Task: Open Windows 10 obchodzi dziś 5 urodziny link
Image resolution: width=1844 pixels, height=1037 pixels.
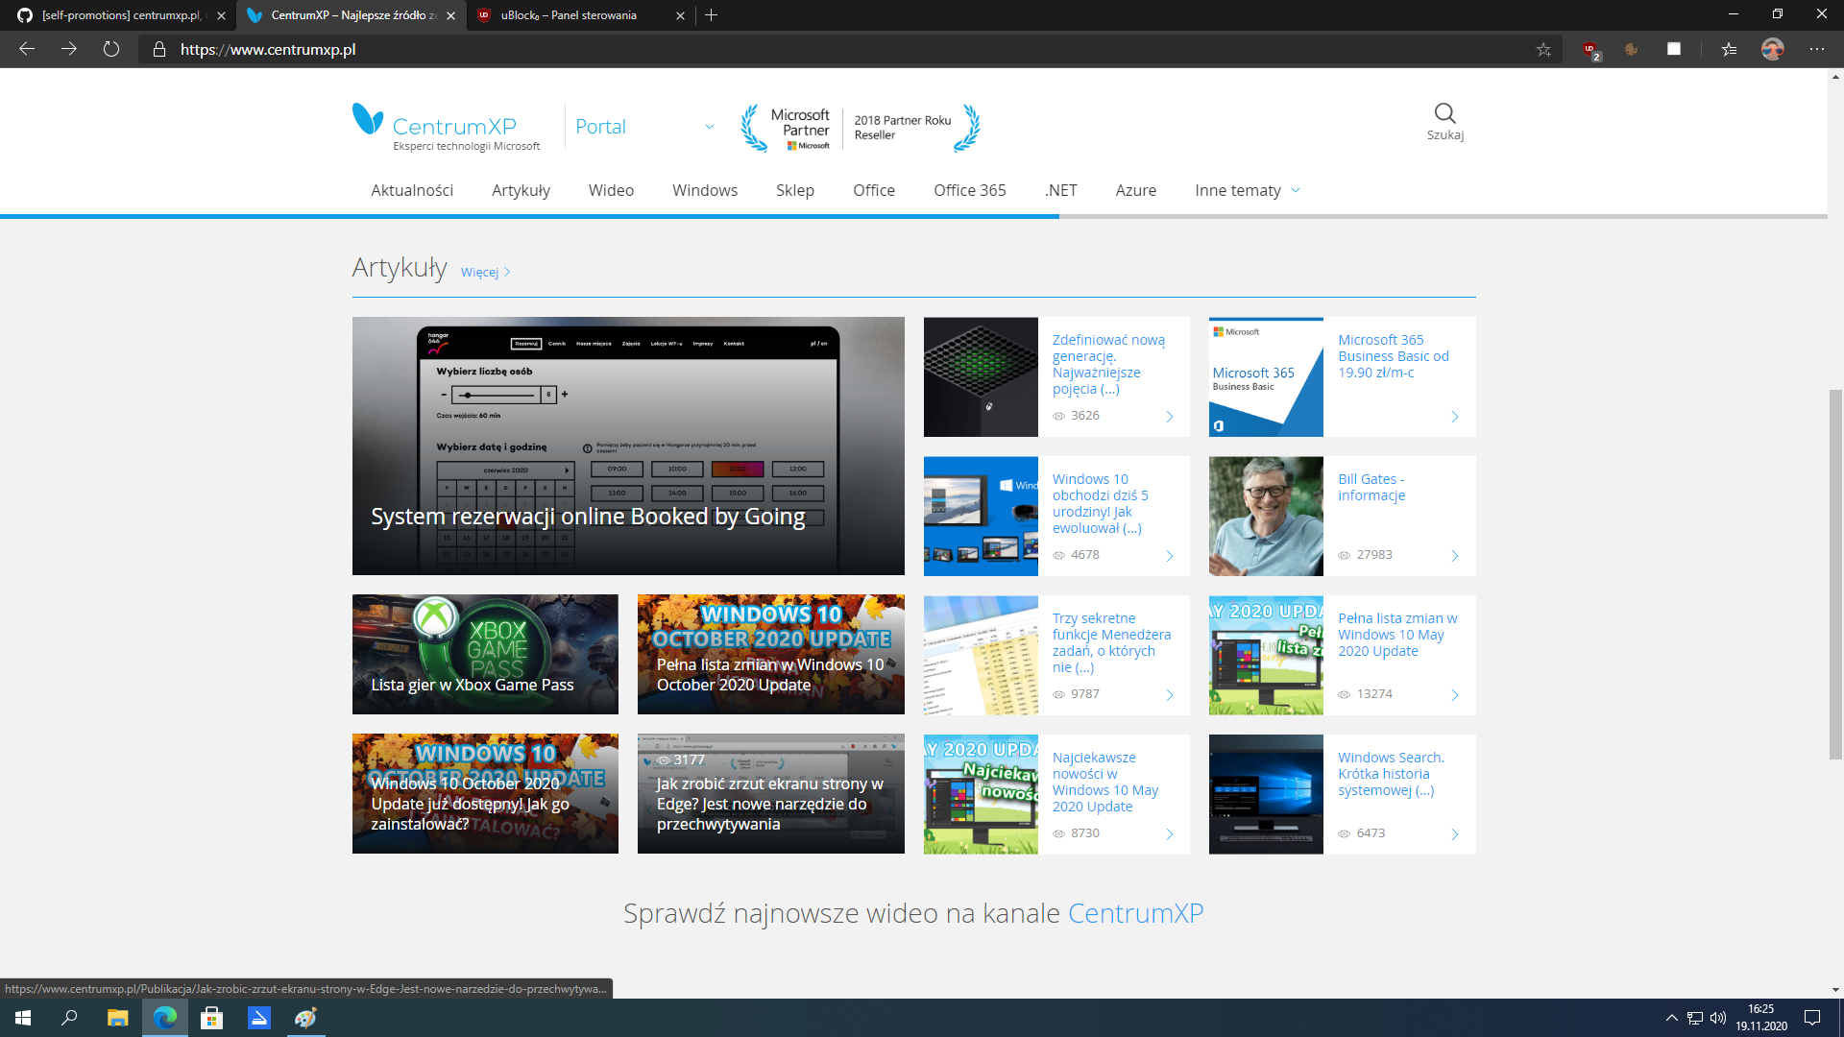Action: tap(1101, 503)
